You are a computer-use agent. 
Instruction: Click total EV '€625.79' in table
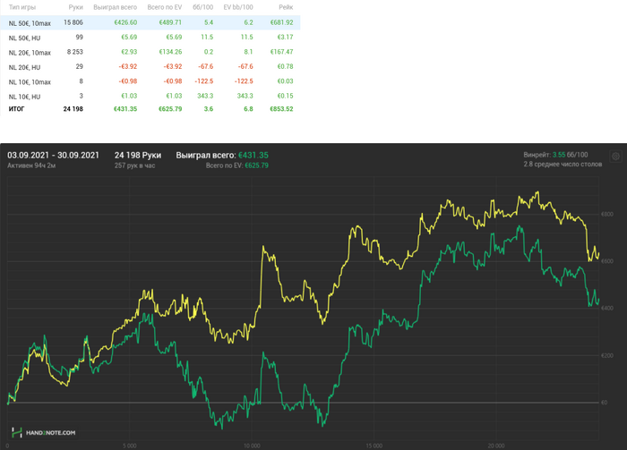click(170, 109)
